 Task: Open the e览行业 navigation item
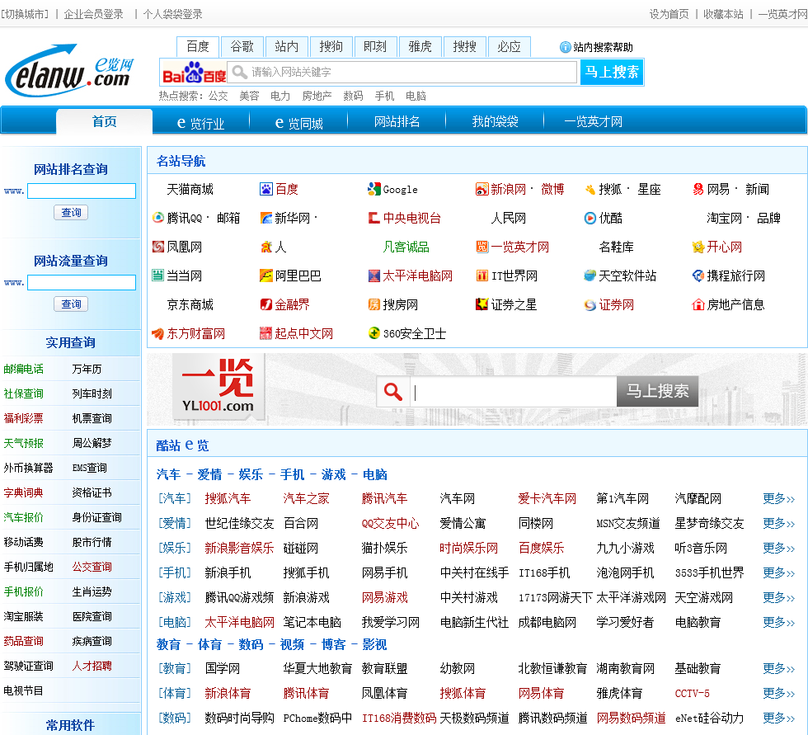(x=200, y=123)
